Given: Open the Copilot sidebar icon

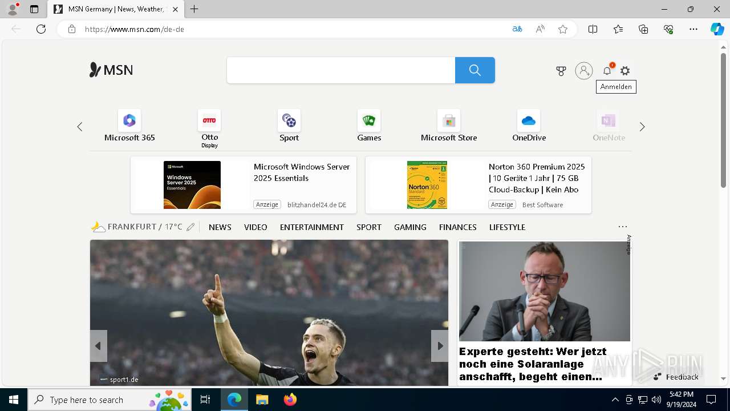Looking at the screenshot, I should click(717, 29).
